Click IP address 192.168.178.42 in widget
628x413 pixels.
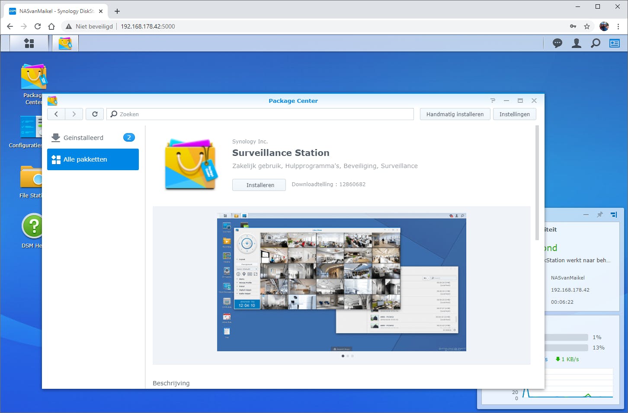[x=570, y=290]
